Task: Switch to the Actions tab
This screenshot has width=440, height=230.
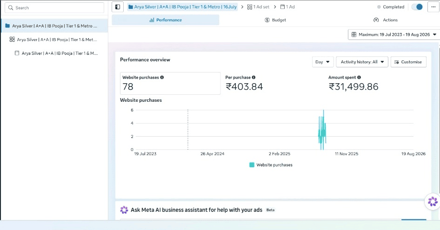Action: [x=385, y=20]
